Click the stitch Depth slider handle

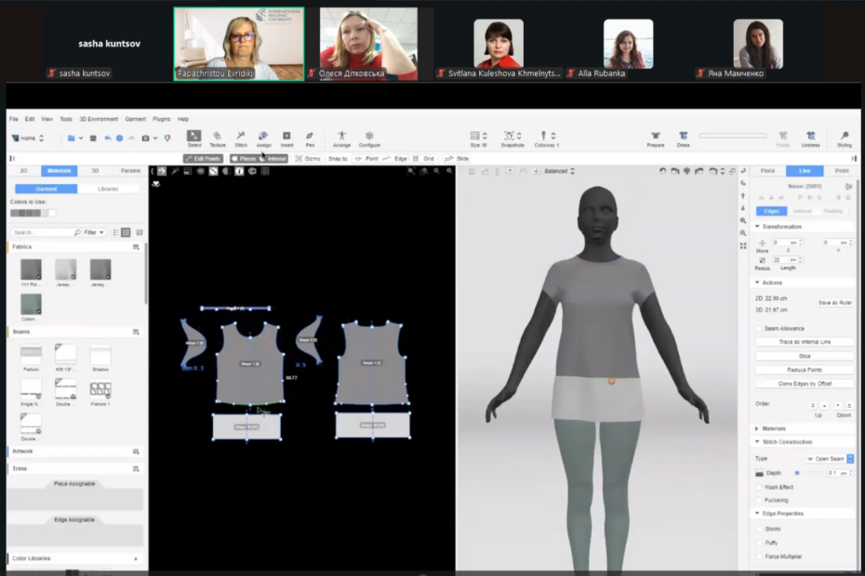[x=797, y=473]
